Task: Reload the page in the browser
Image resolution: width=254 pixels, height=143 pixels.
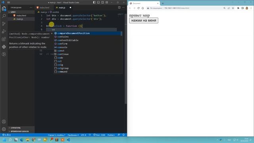Action: [x=139, y=8]
